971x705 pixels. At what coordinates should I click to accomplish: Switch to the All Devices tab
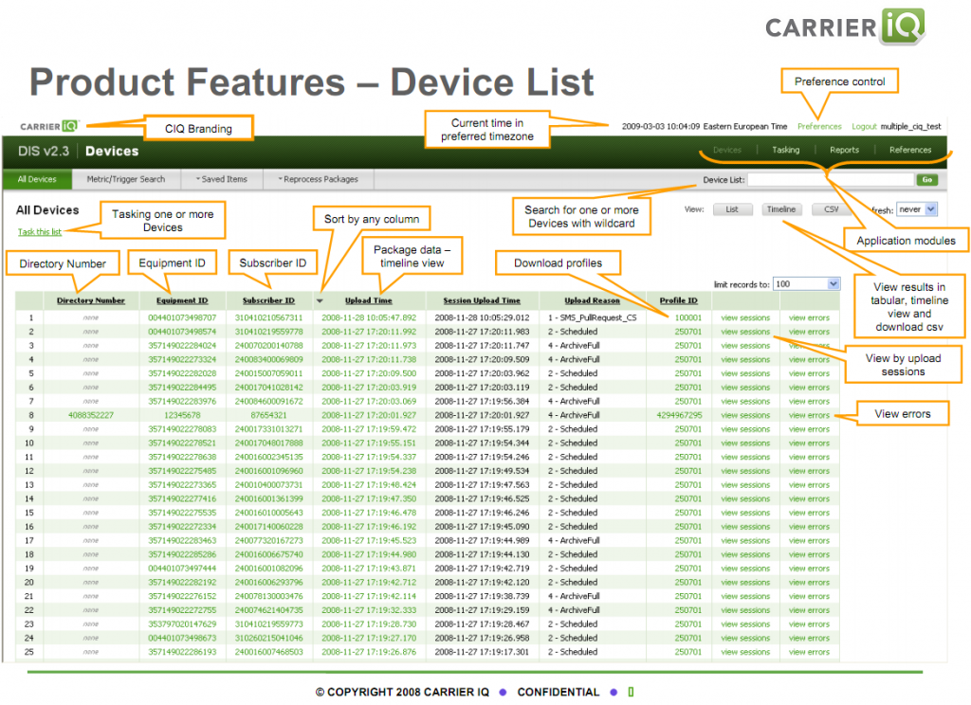click(37, 179)
